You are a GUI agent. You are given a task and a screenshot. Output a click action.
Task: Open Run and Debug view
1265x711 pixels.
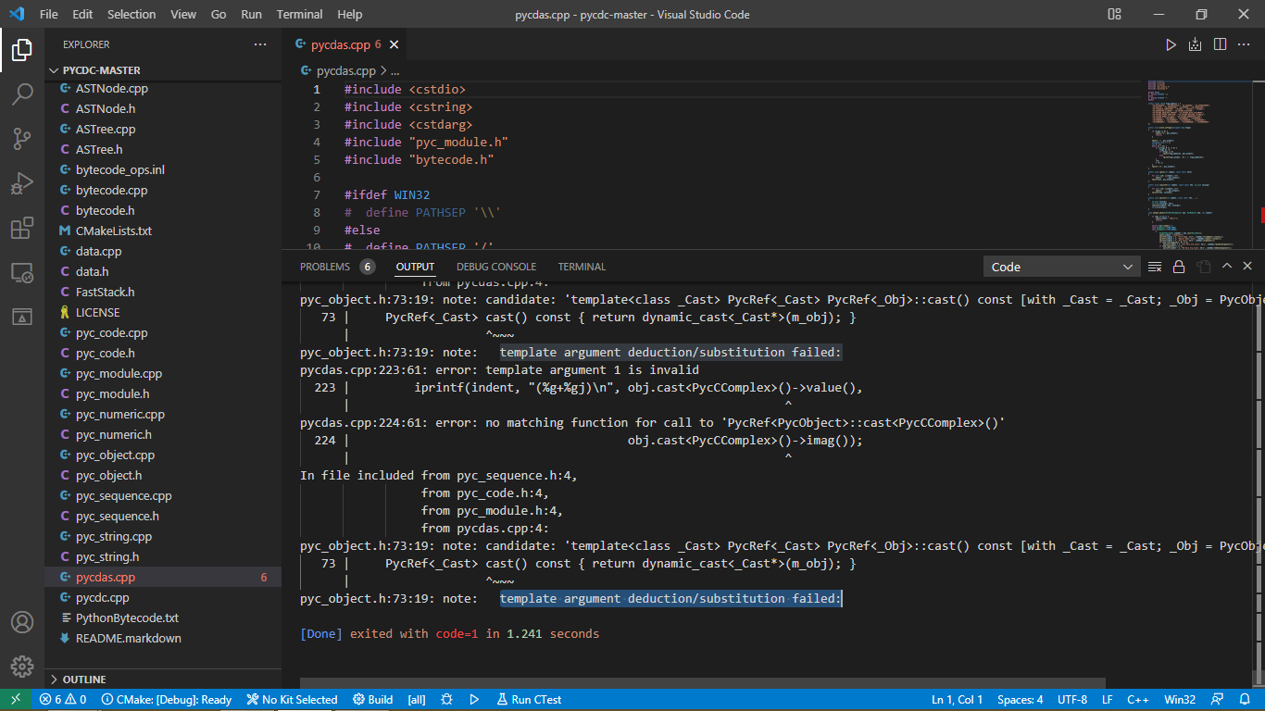[22, 183]
